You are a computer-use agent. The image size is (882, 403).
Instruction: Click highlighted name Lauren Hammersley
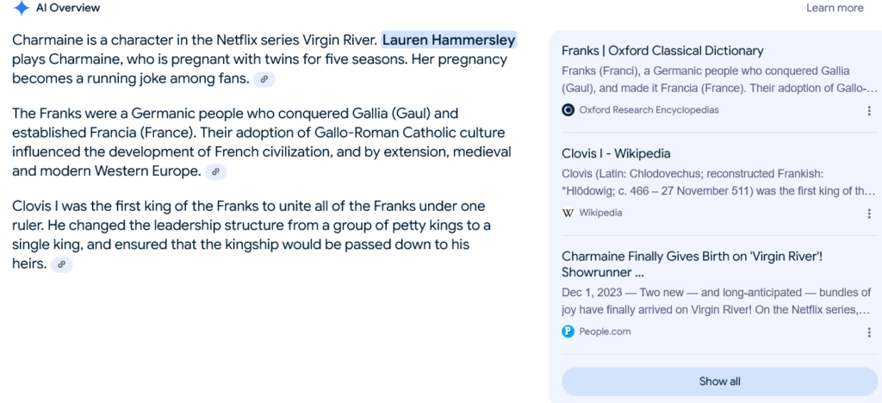449,40
